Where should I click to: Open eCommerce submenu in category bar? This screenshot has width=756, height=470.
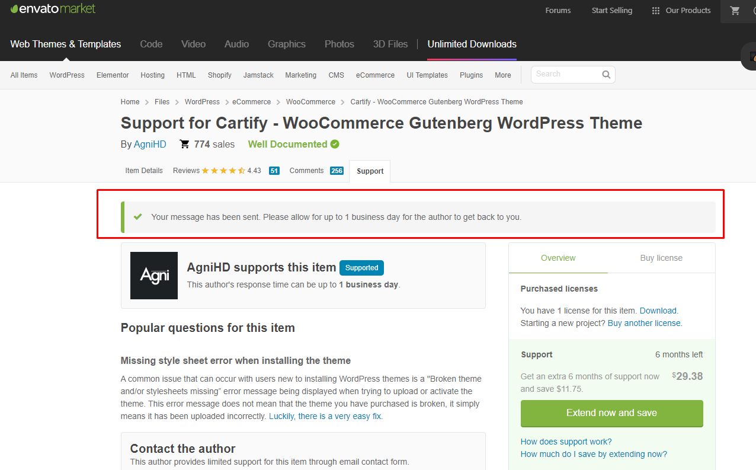pos(375,75)
